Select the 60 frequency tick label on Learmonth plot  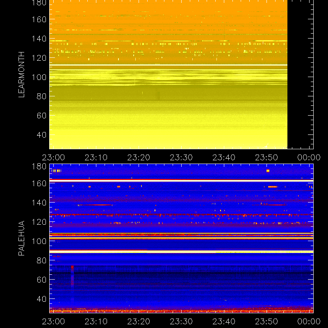tap(41, 116)
